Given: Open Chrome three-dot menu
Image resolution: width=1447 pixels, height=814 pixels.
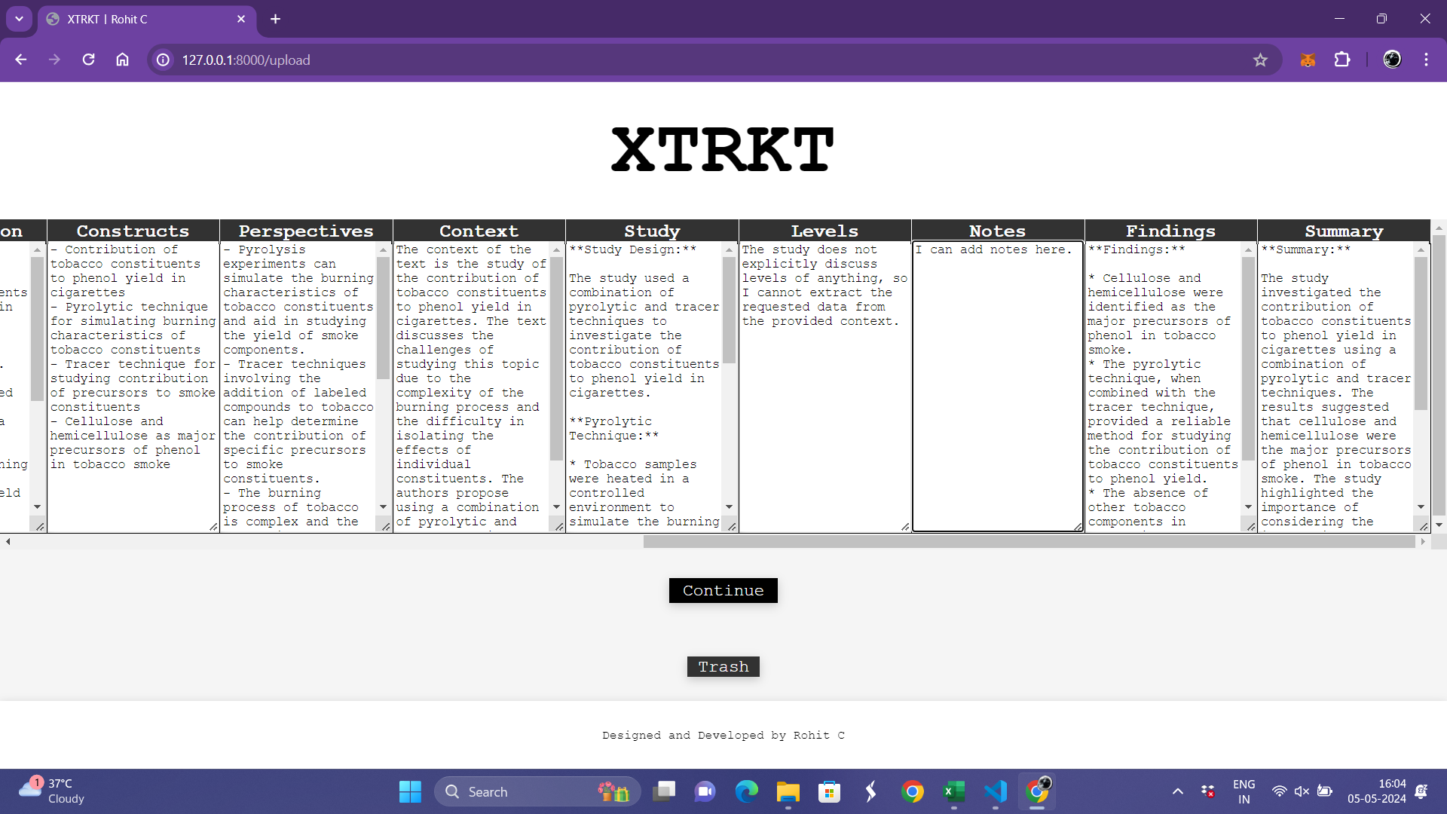Looking at the screenshot, I should 1426,60.
